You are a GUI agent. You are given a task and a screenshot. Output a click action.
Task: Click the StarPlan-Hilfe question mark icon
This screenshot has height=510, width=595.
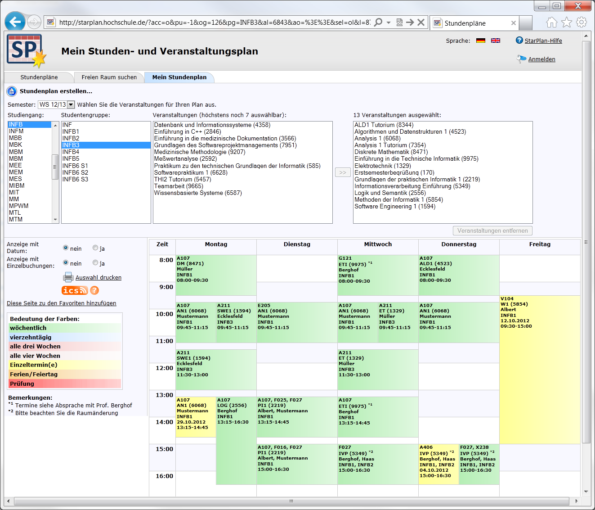point(519,41)
